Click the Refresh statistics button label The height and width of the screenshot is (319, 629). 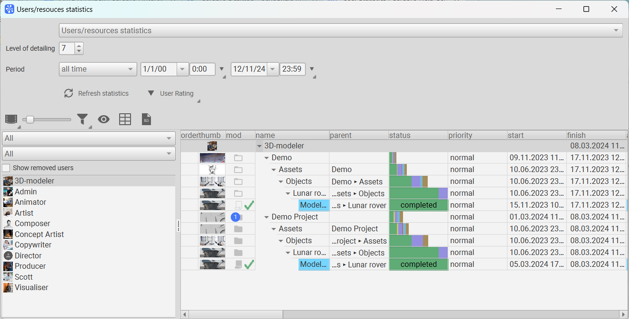(x=103, y=93)
